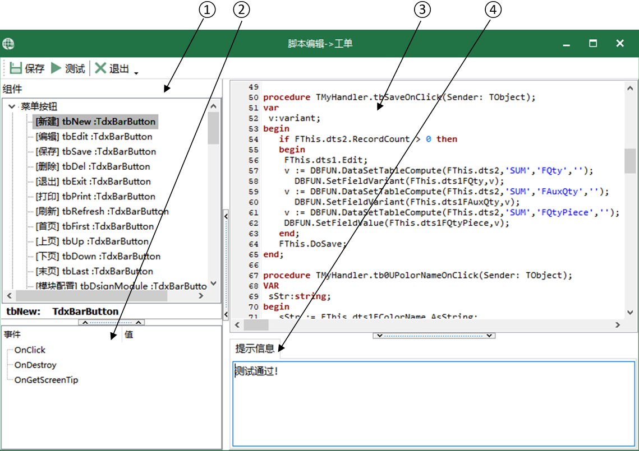The image size is (639, 451).
Task: Collapse the left panel using upper splitter arrow
Action: 226,217
